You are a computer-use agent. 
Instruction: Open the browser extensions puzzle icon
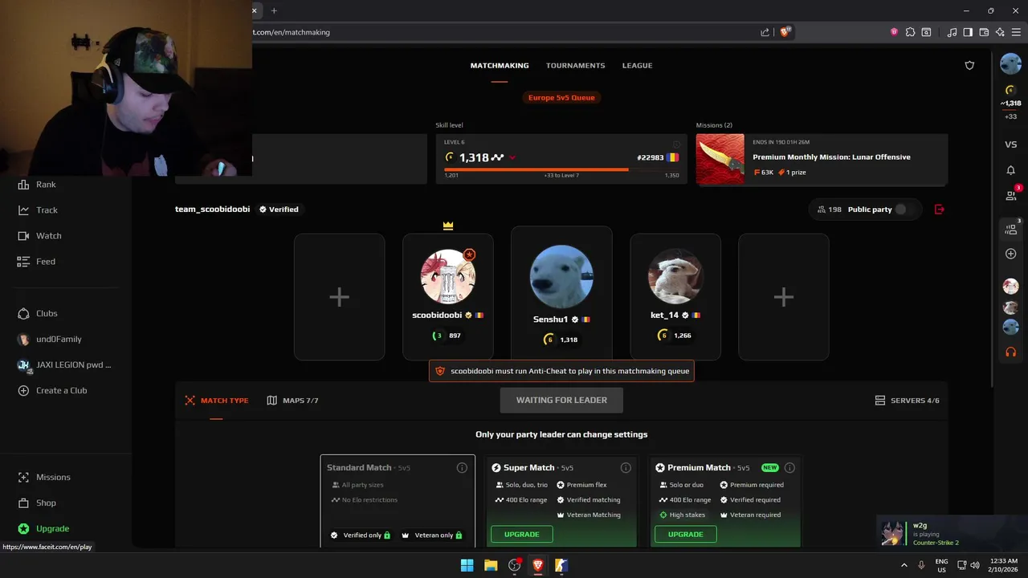[910, 32]
